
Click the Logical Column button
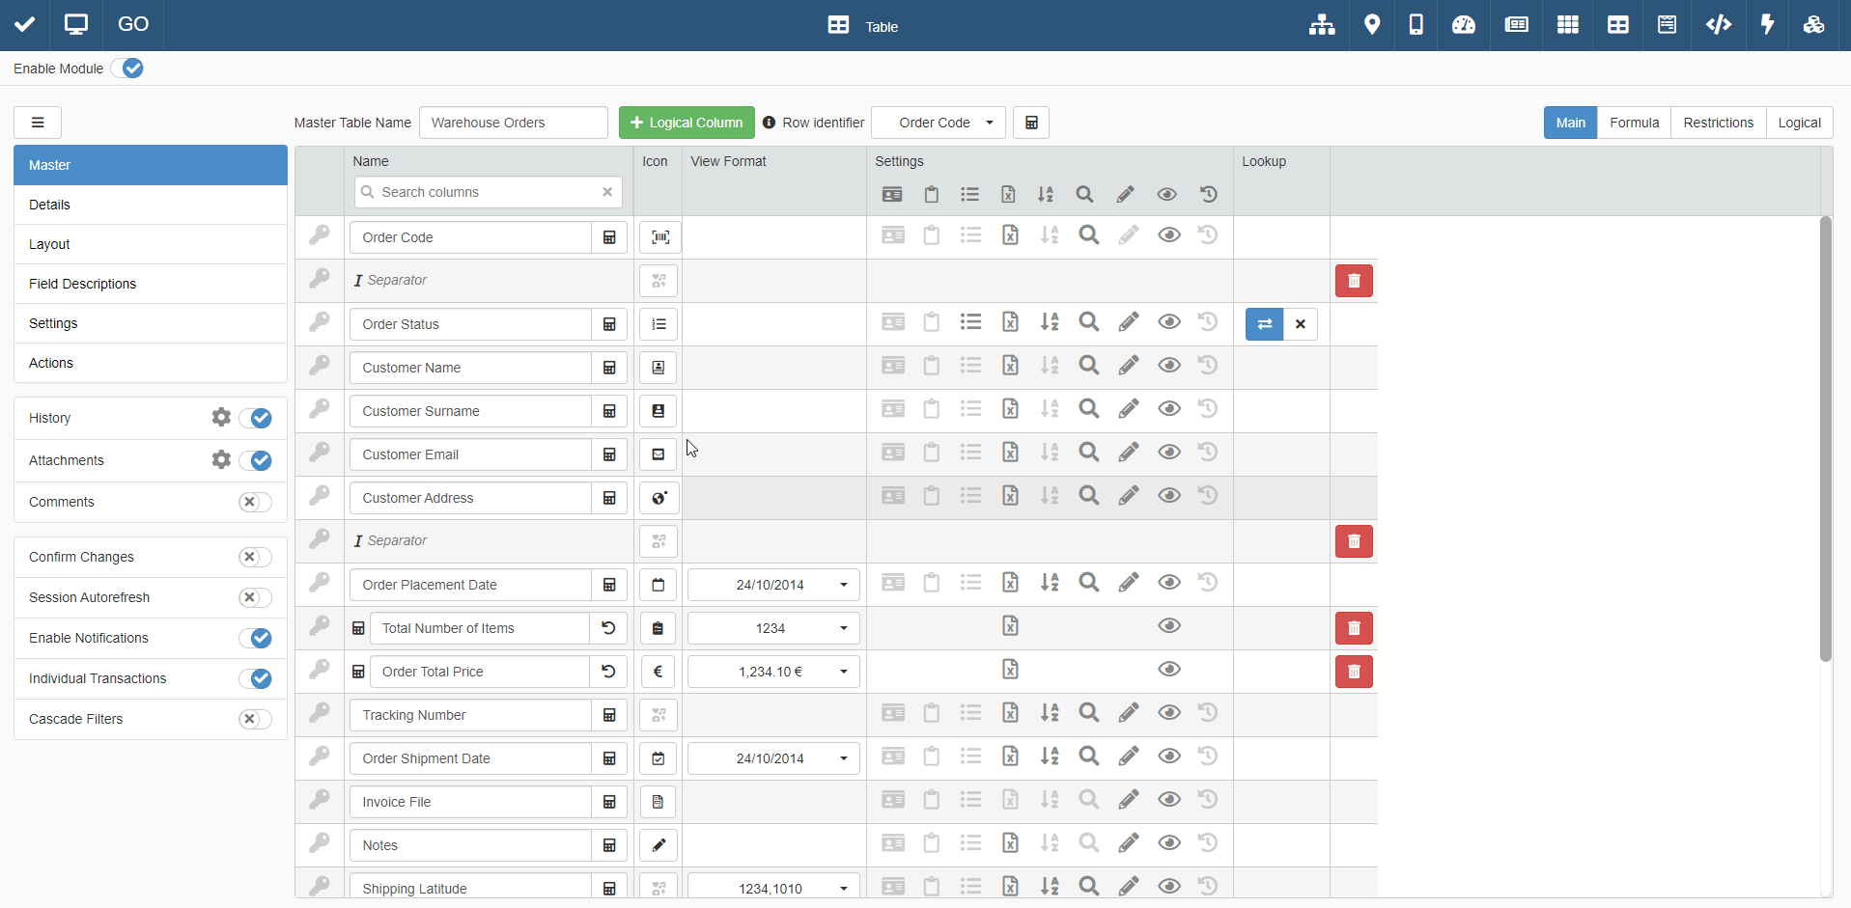point(687,123)
